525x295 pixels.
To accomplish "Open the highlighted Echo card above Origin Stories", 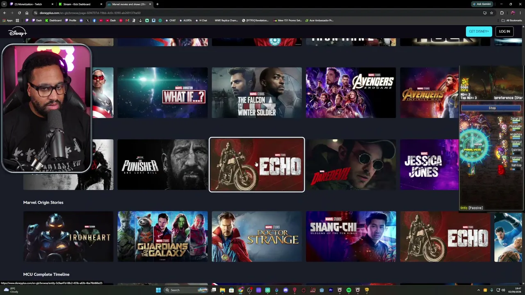I will 257,165.
